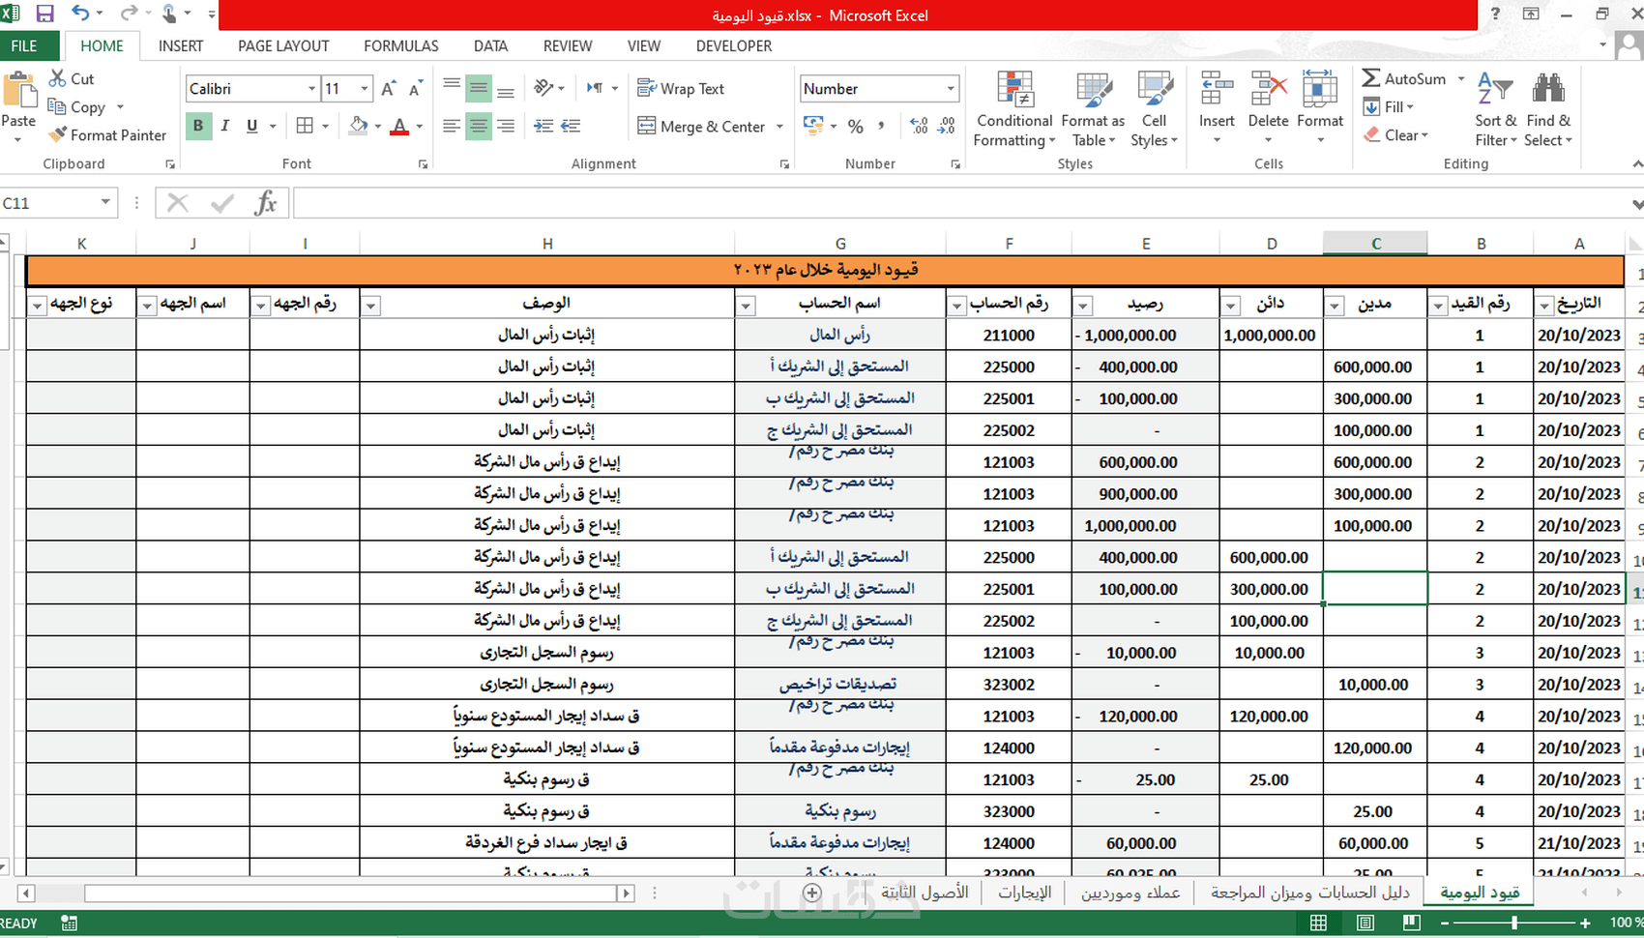Switch to Page Layout view button
The width and height of the screenshot is (1644, 938).
(1365, 923)
